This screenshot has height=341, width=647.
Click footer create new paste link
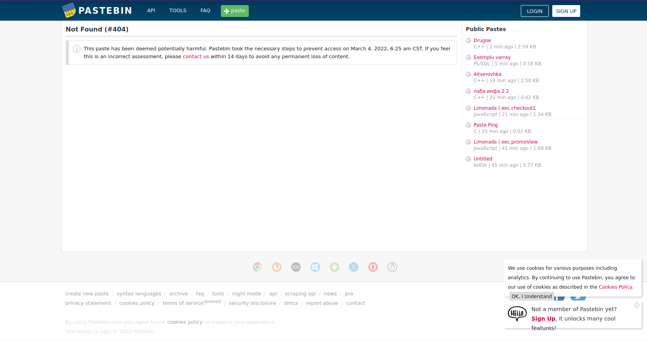click(x=87, y=294)
